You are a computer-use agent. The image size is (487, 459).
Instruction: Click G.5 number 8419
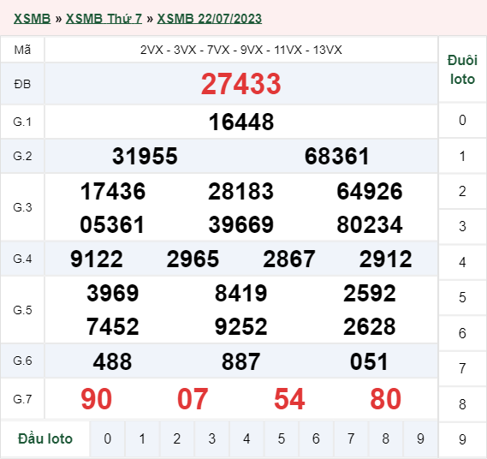pyautogui.click(x=241, y=293)
